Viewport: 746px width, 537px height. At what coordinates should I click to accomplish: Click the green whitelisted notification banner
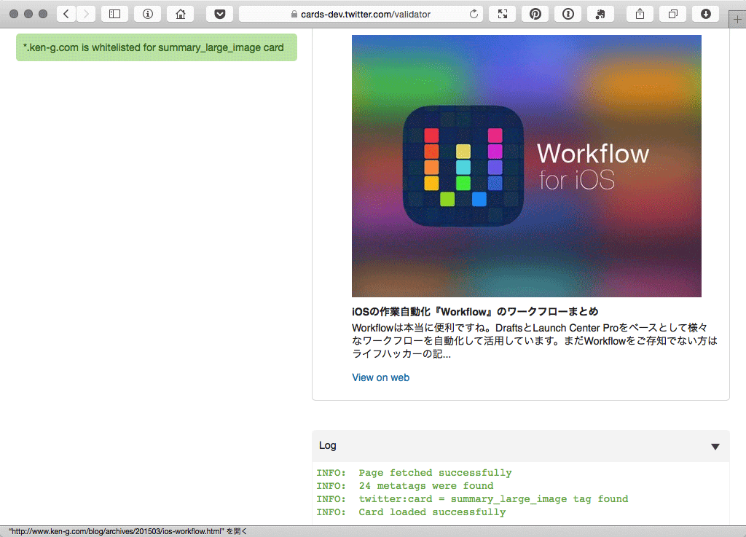(x=156, y=47)
